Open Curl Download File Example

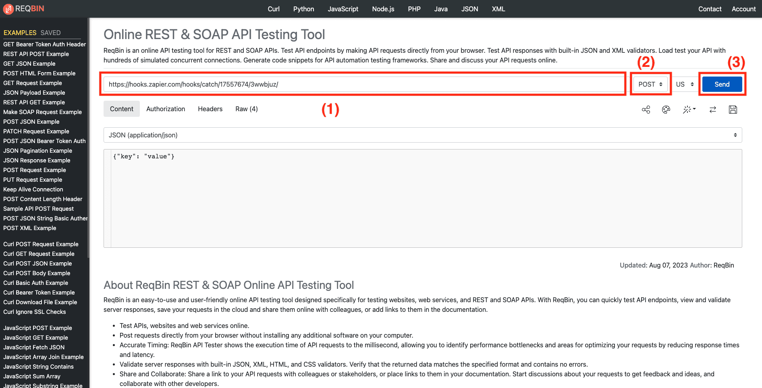click(40, 302)
